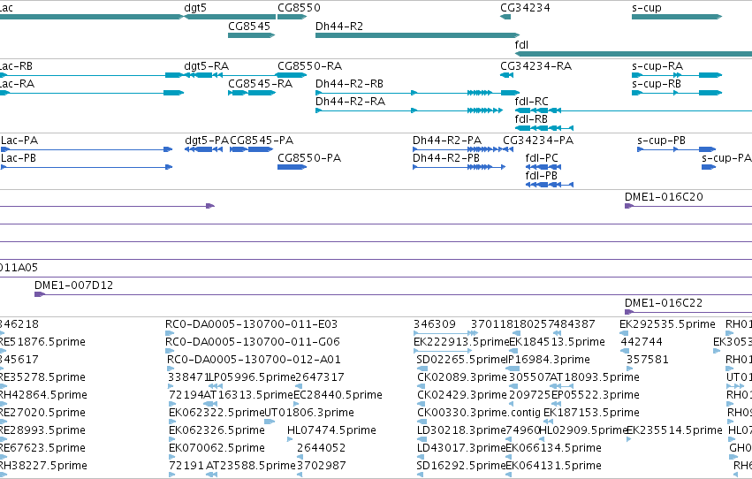Select EST AT18093.5prime
Screen dimensions: 752x479
594,378
